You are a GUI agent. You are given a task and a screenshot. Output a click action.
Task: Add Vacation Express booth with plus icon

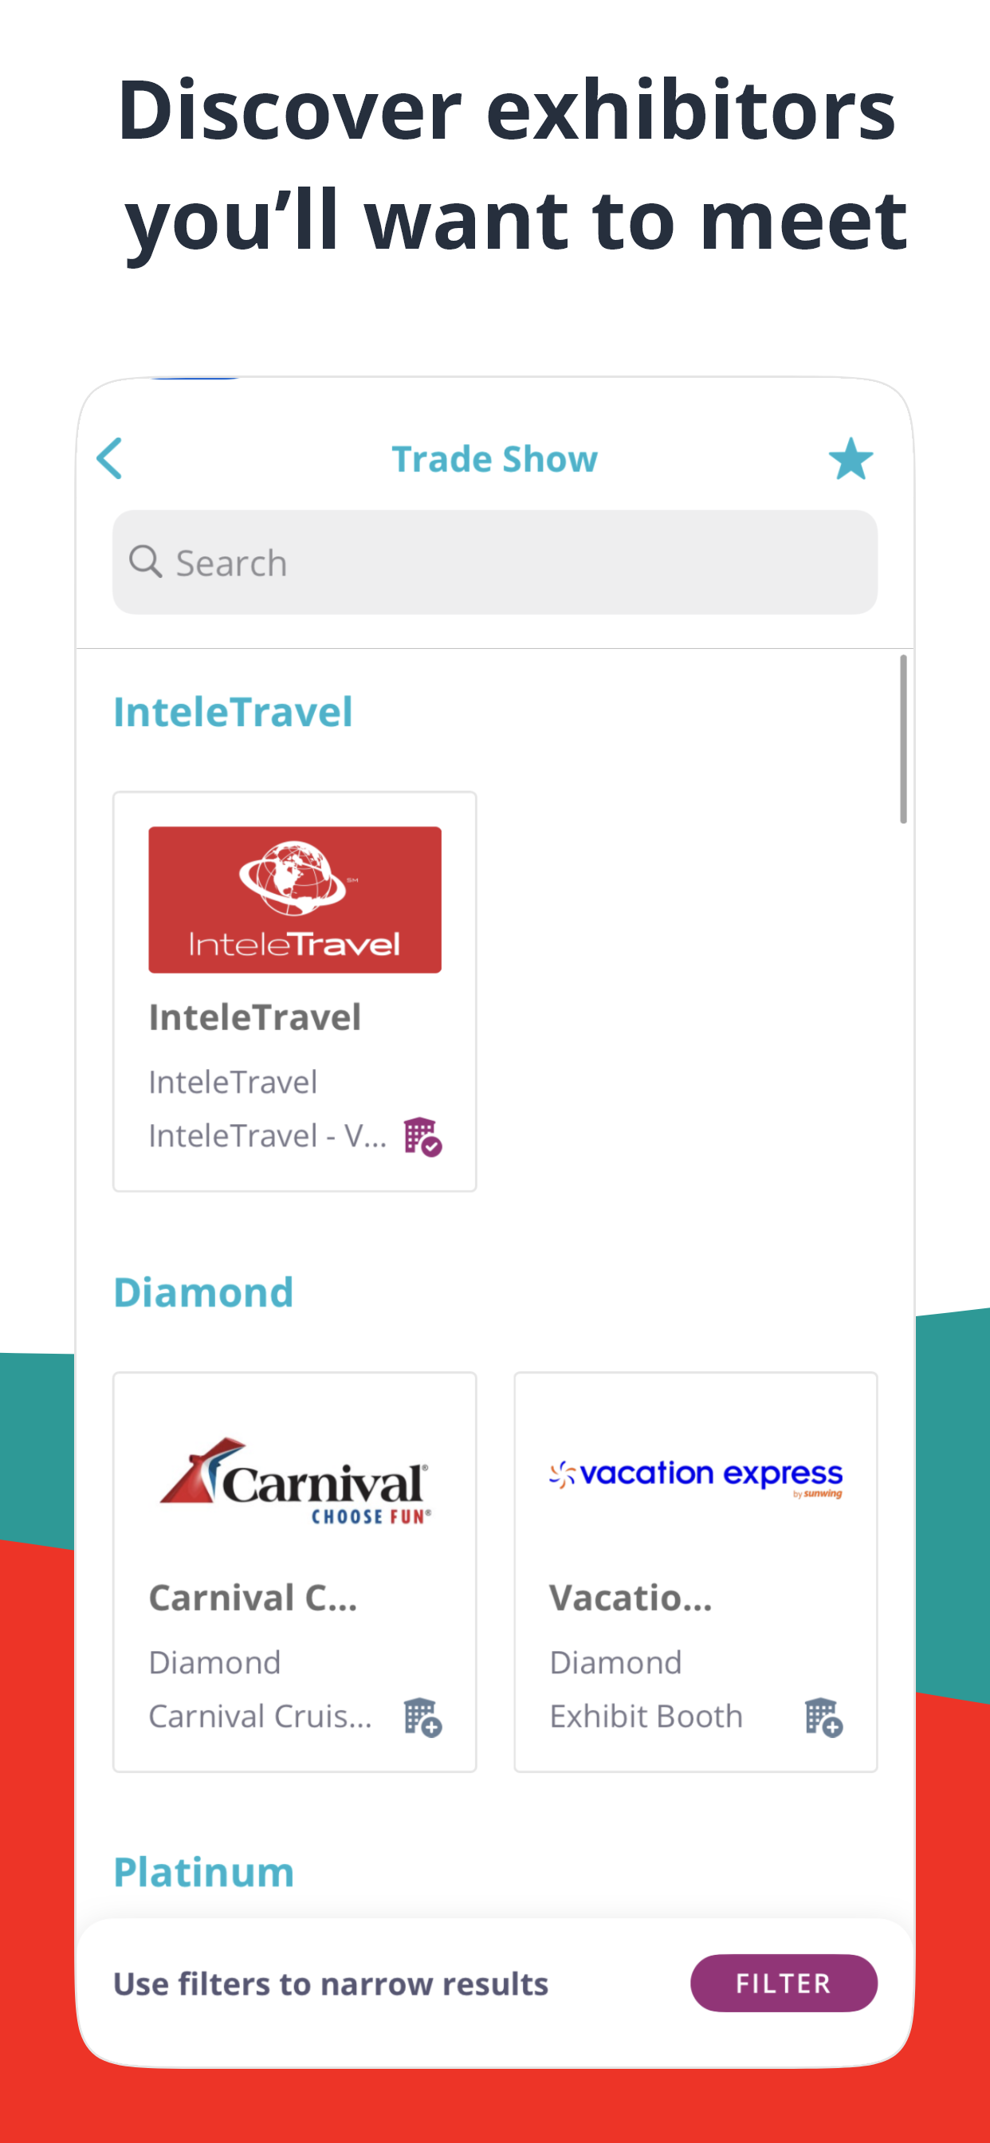coord(823,1717)
